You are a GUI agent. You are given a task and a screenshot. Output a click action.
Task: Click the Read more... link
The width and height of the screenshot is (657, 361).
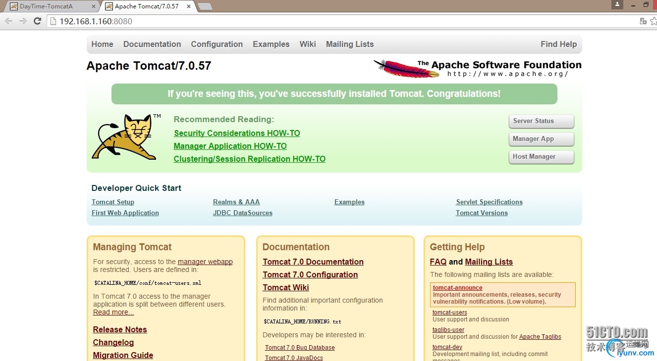[113, 312]
